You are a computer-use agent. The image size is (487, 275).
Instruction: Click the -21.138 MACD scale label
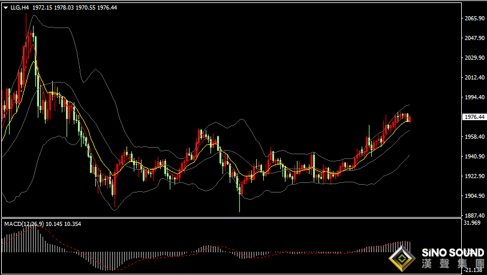pyautogui.click(x=473, y=270)
